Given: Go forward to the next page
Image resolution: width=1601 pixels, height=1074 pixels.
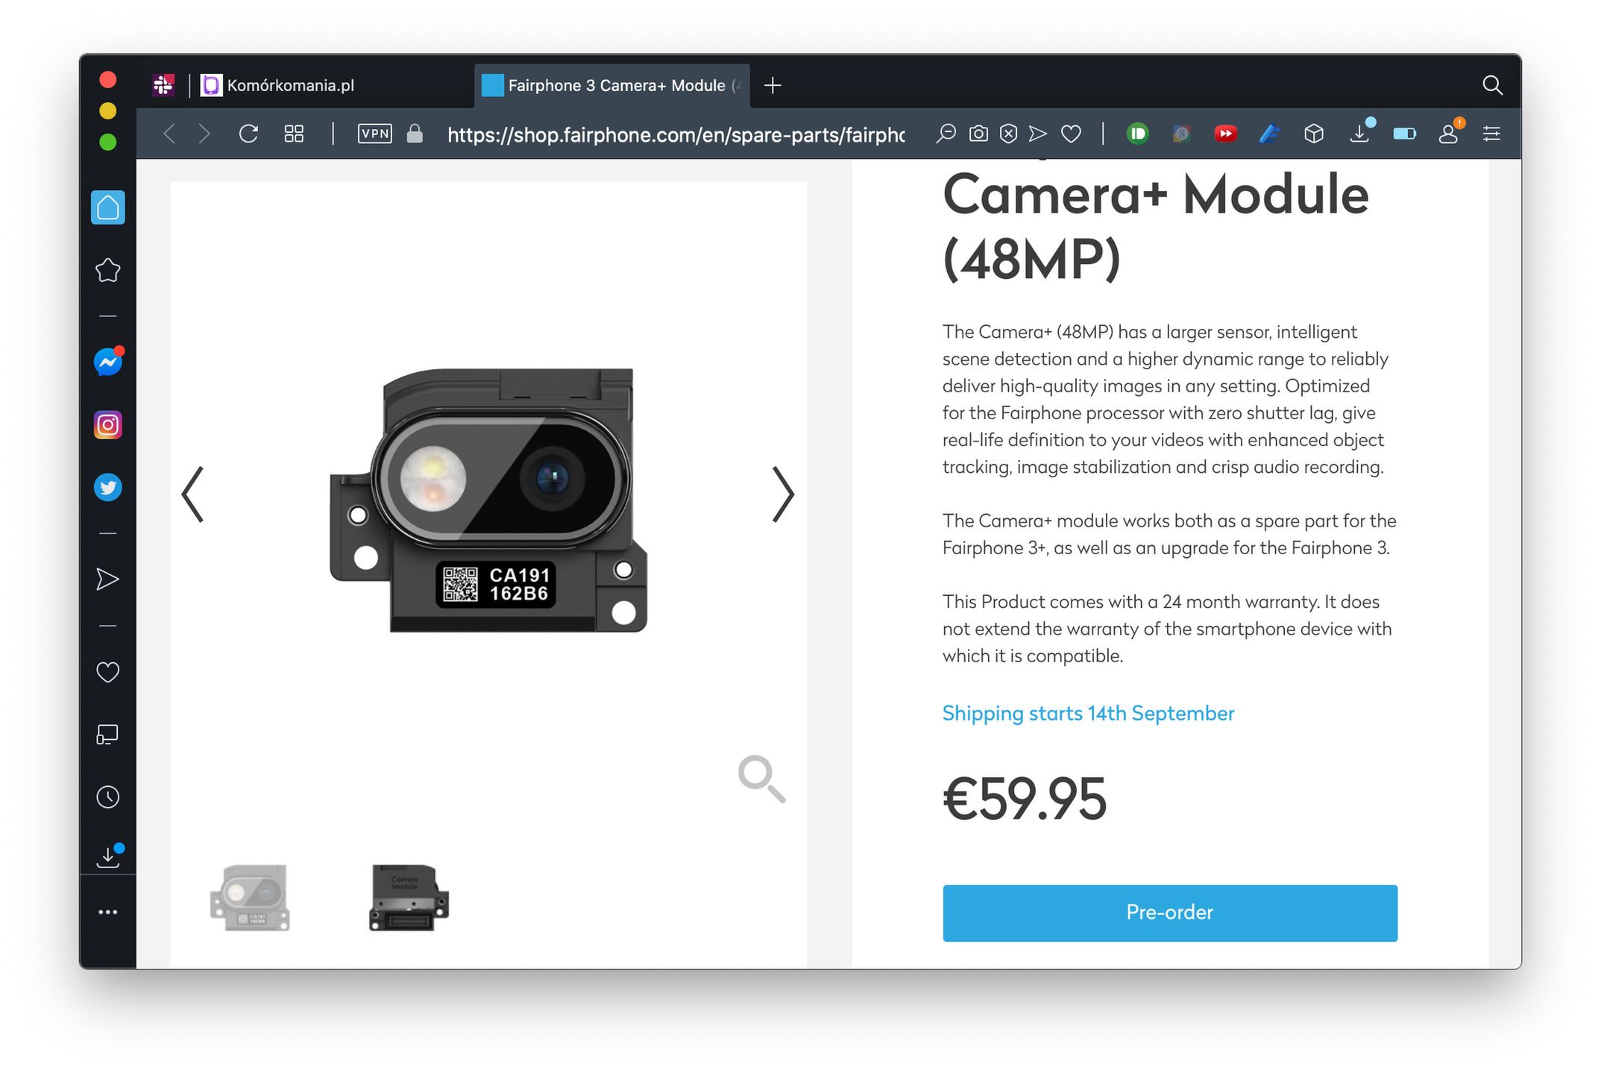Looking at the screenshot, I should coord(204,134).
